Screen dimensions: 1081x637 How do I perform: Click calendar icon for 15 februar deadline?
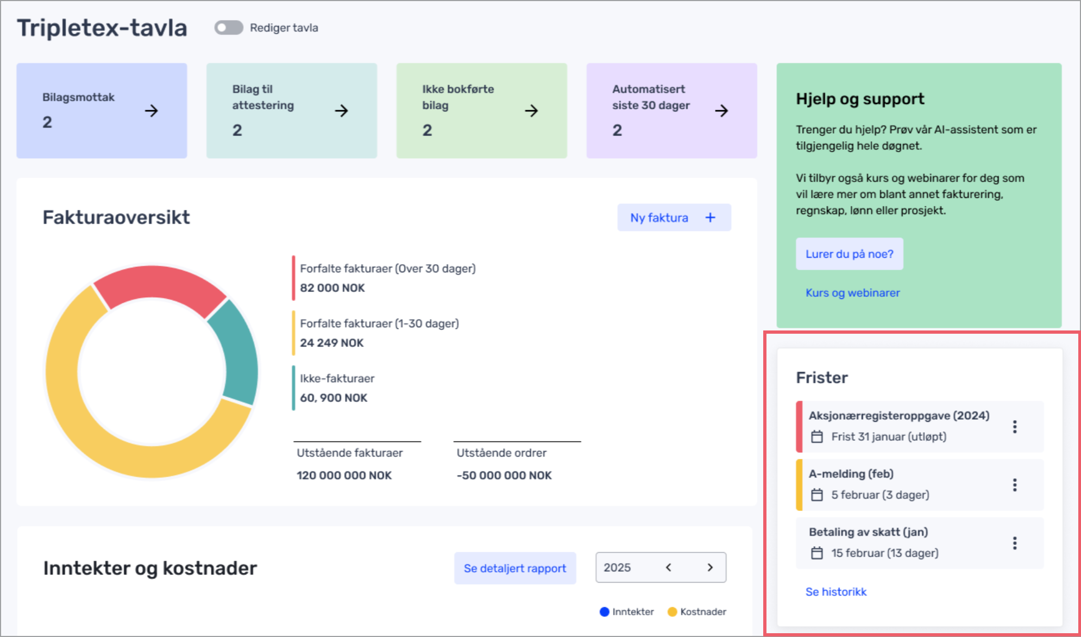pyautogui.click(x=817, y=553)
